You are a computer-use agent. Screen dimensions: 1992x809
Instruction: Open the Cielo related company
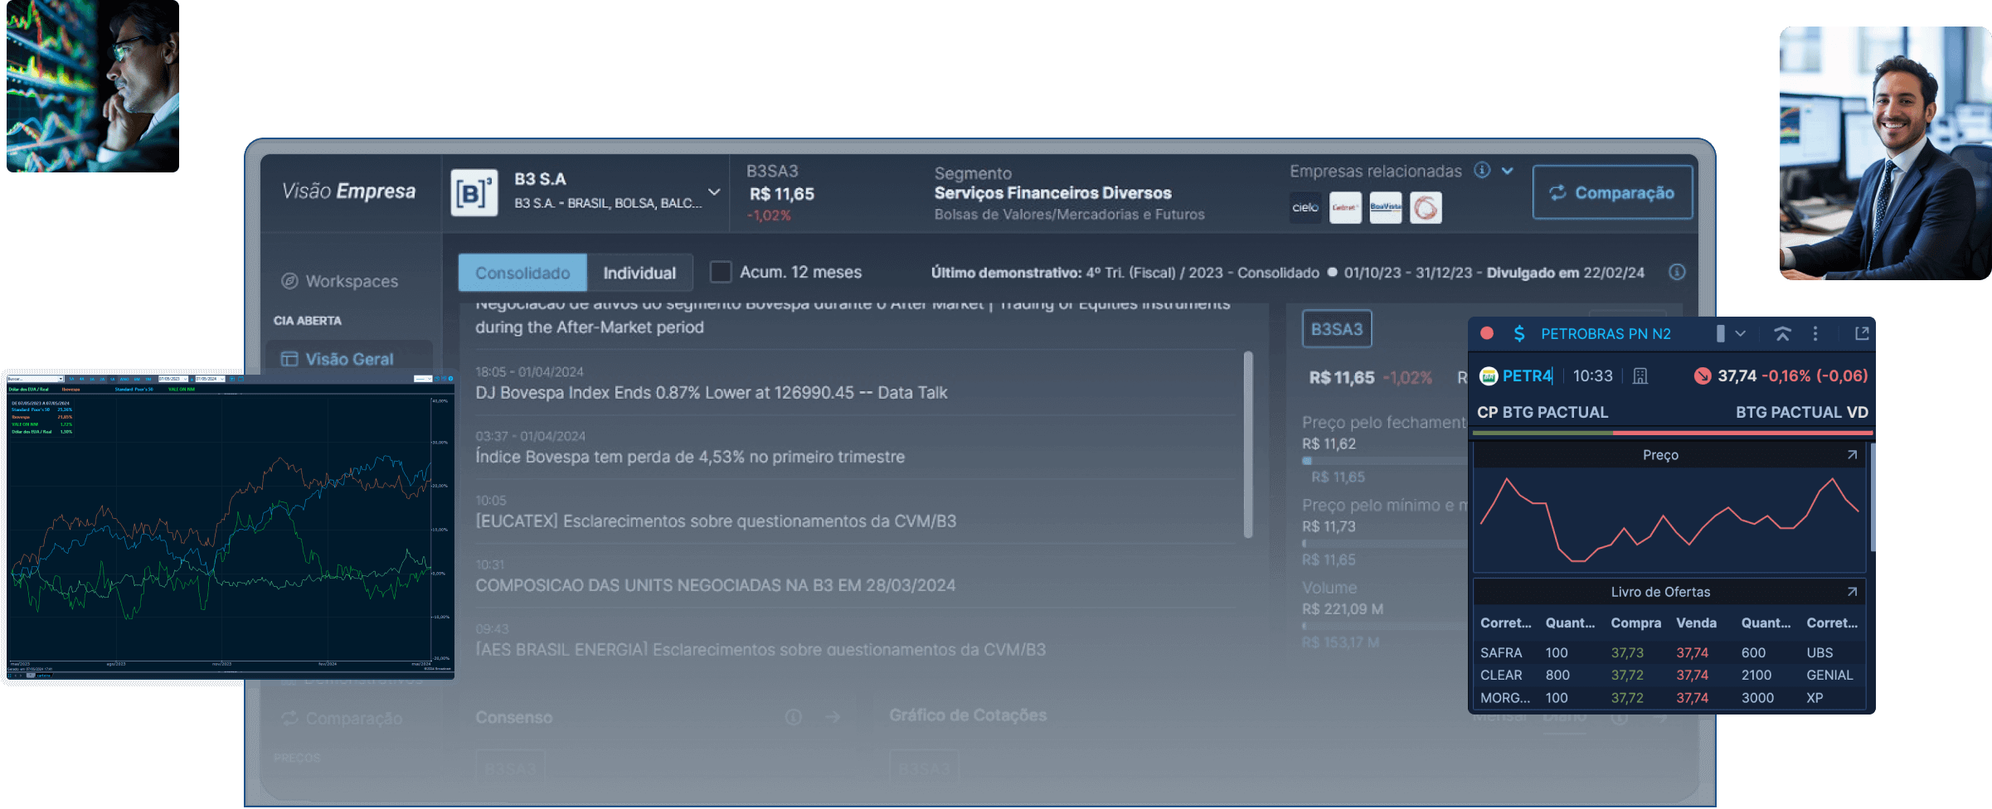tap(1305, 207)
